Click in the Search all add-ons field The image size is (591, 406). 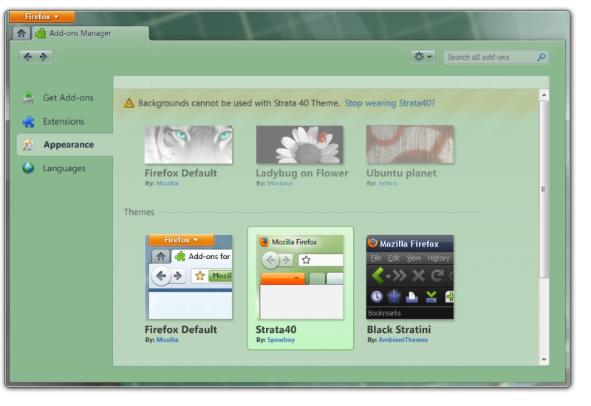tap(488, 57)
